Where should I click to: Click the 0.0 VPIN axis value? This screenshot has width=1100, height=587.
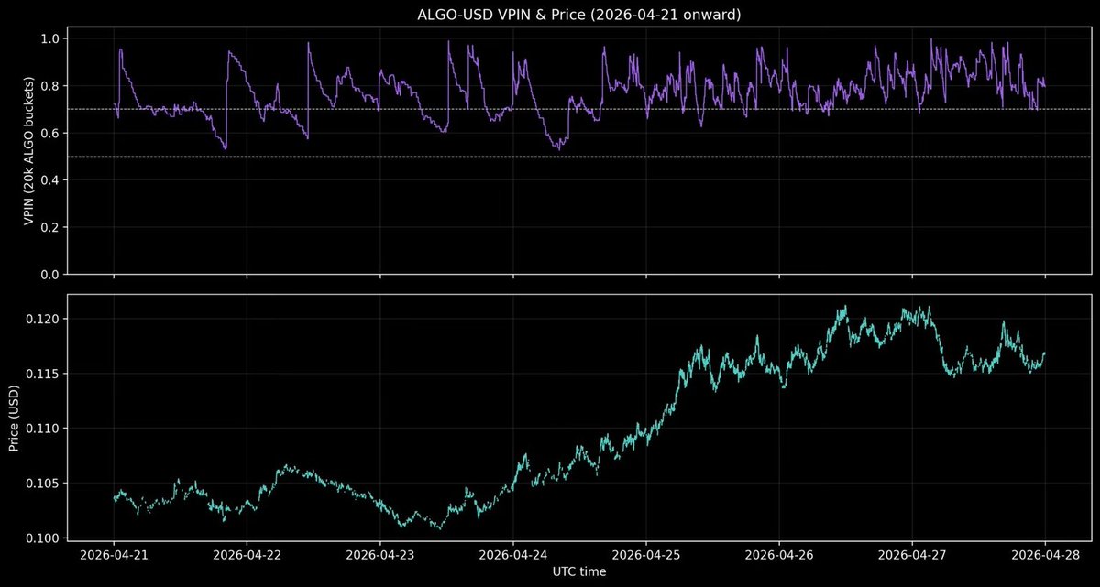[51, 274]
